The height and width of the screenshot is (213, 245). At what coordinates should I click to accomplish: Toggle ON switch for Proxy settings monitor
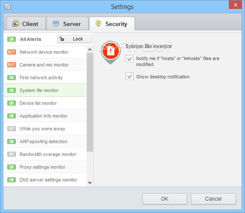coord(12,167)
